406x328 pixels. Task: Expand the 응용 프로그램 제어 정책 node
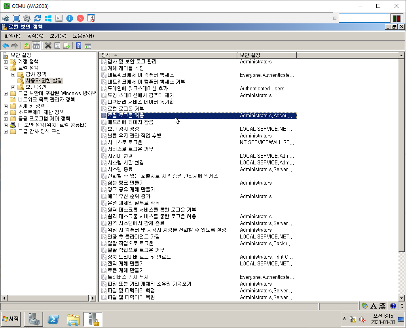(6, 119)
